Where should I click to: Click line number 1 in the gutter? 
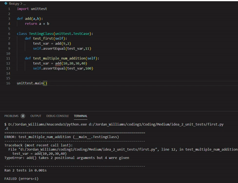click(9, 9)
